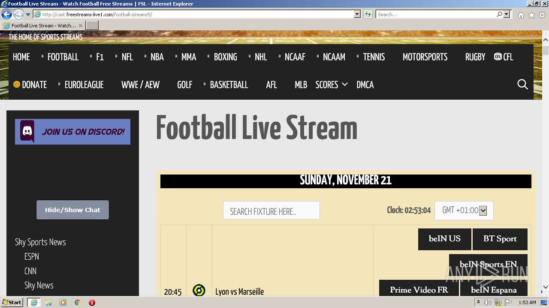Go to HOME in the navigation
Image resolution: width=549 pixels, height=308 pixels.
pos(21,57)
